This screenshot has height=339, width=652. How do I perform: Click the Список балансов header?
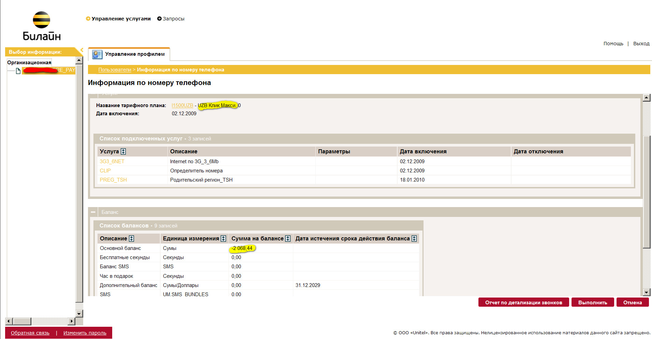pos(124,226)
